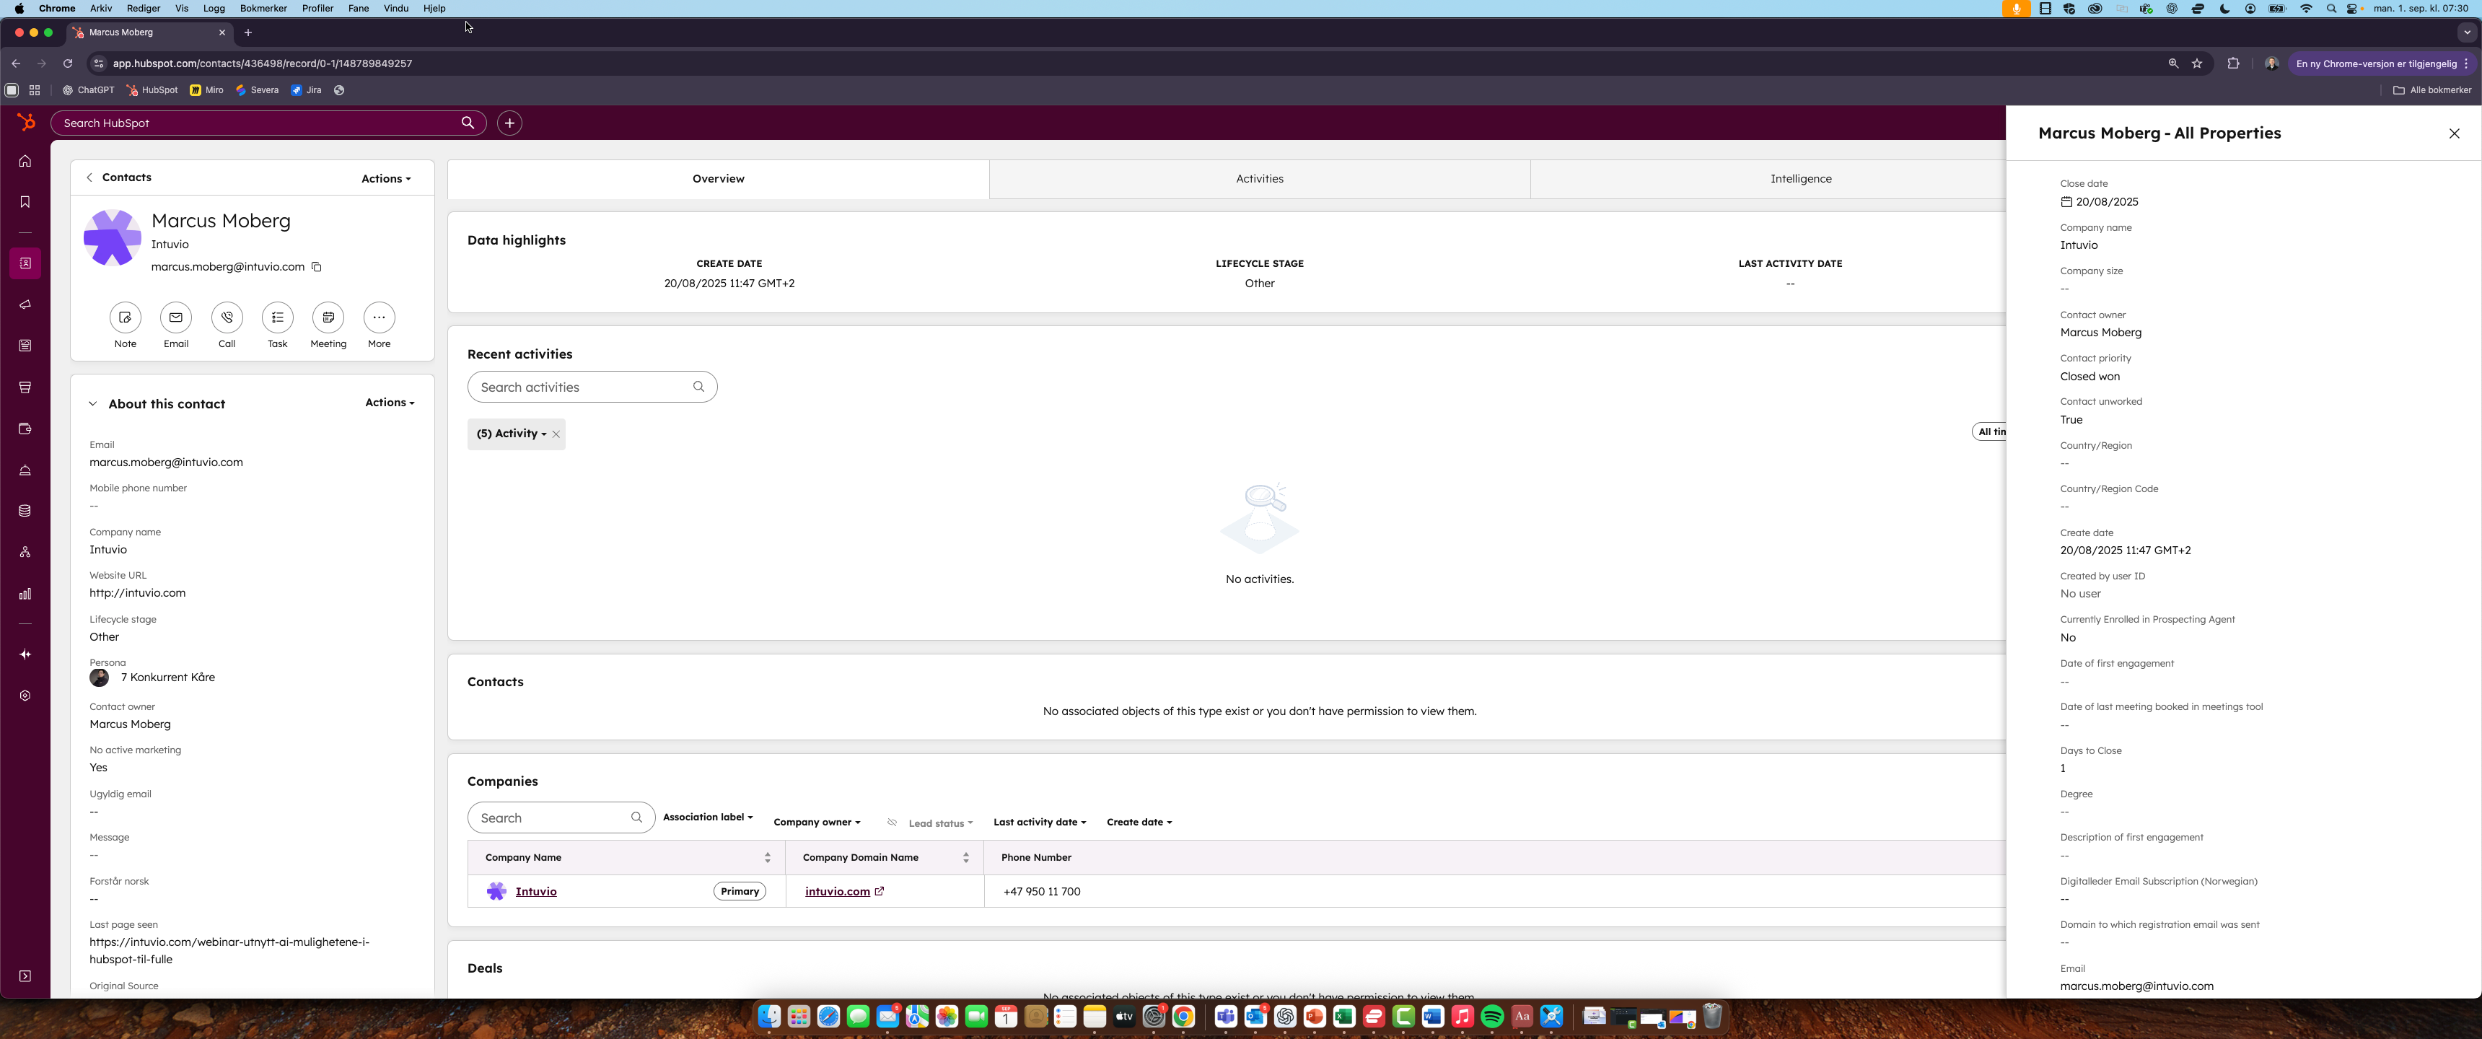The width and height of the screenshot is (2482, 1039).
Task: Open the (5) Activity filter dropdown
Action: 511,434
